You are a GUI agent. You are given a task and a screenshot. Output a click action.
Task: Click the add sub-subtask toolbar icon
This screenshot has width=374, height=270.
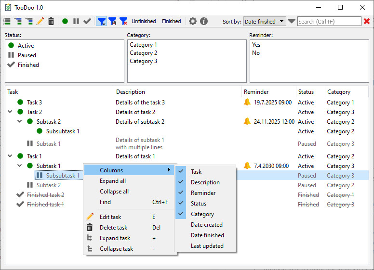click(x=29, y=21)
